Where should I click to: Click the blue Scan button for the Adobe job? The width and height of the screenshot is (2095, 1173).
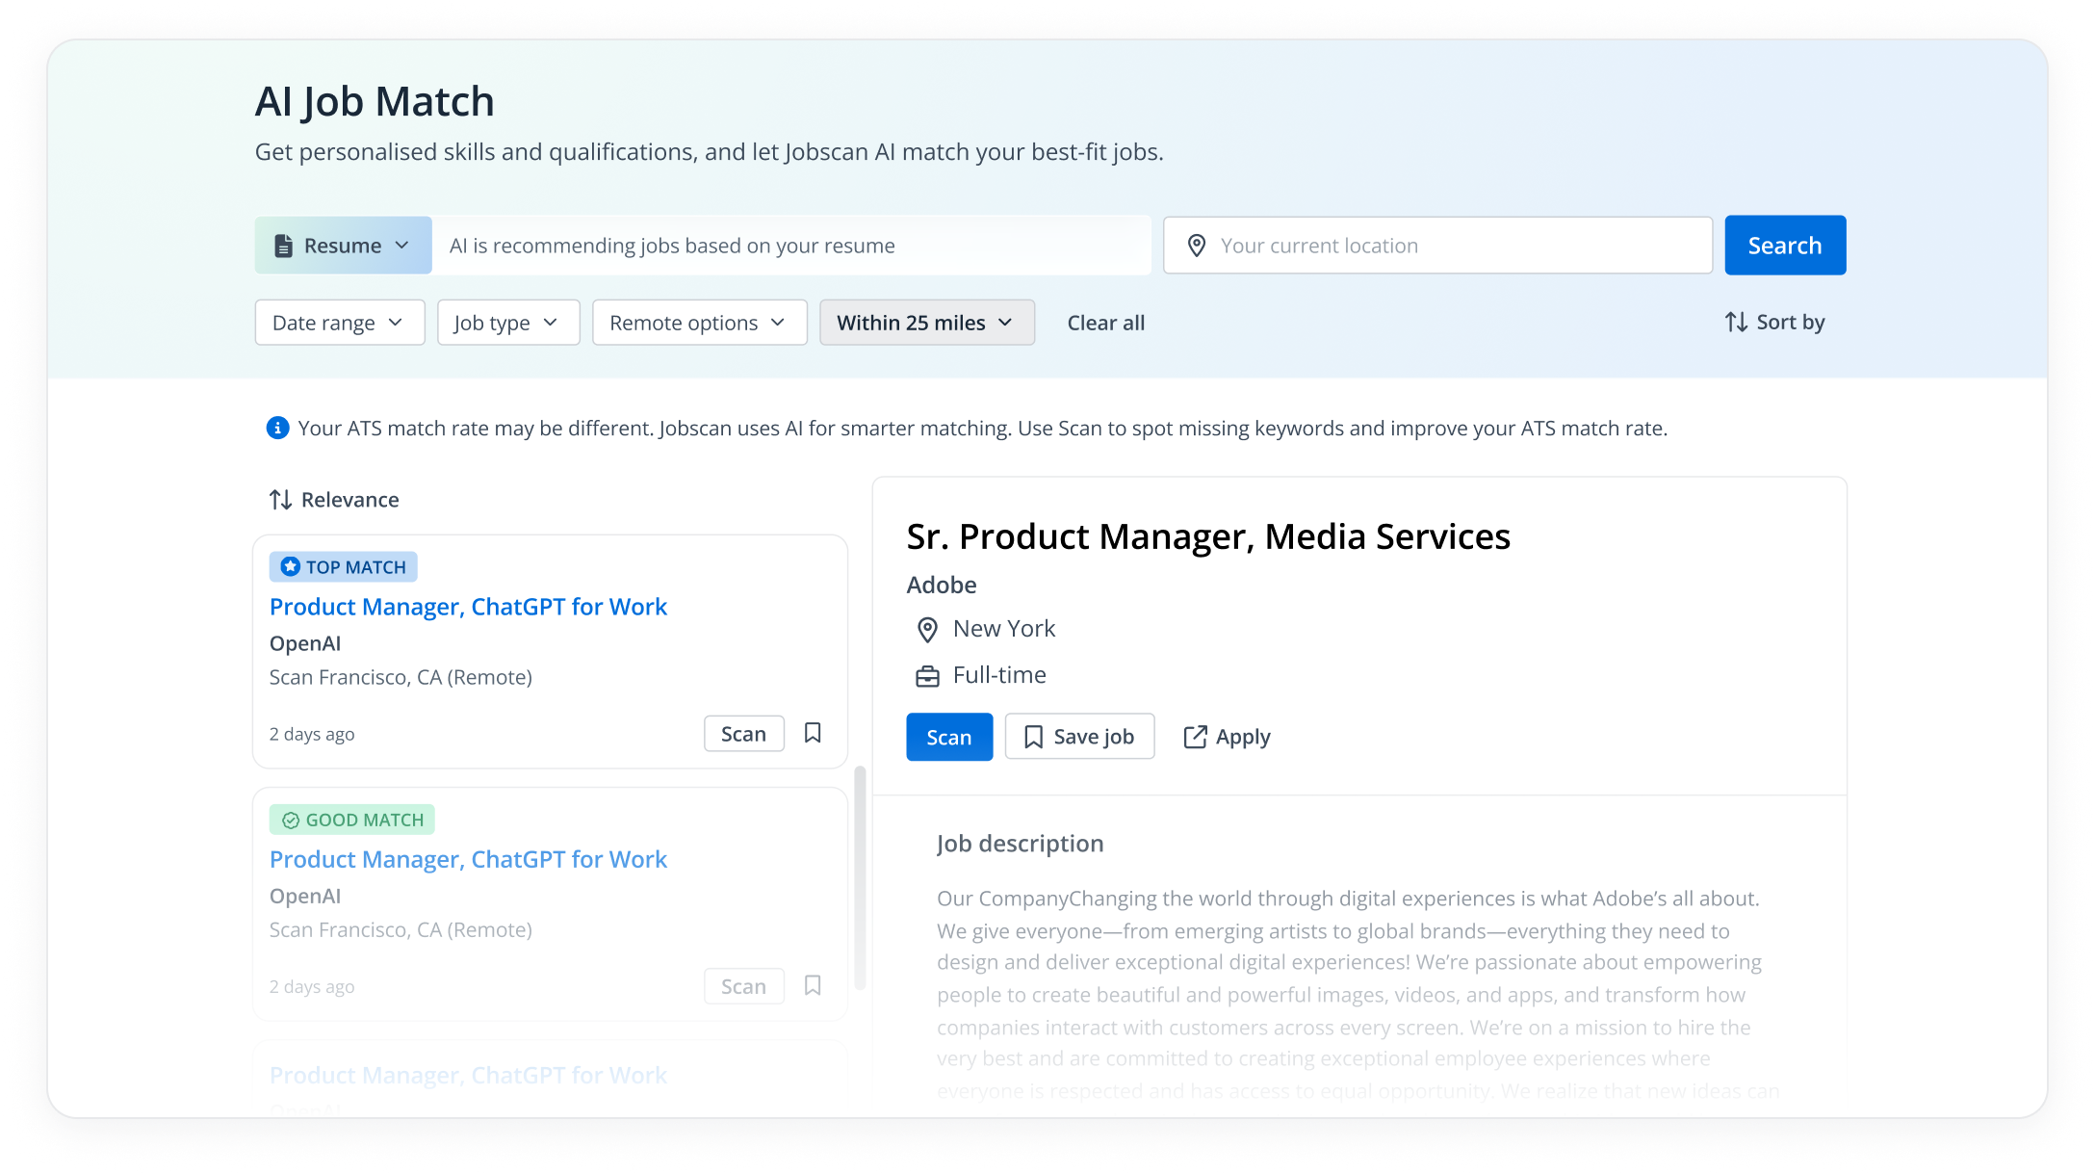949,737
